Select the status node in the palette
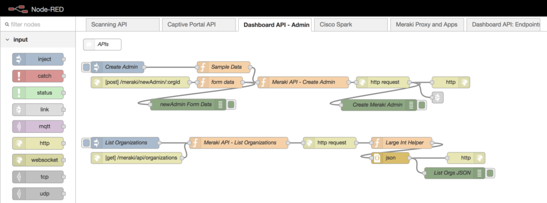Screen dimensions: 547x203 (x=38, y=93)
